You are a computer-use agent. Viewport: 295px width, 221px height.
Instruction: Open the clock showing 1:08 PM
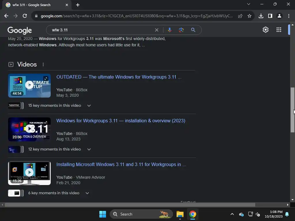pyautogui.click(x=274, y=214)
